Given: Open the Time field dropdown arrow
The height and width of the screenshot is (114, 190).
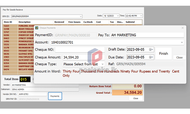Looking at the screenshot, I should click(x=141, y=16).
